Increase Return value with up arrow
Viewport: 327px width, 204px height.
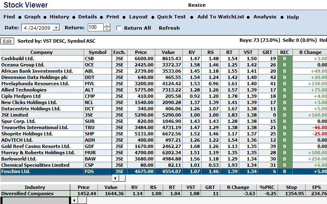(107, 26)
